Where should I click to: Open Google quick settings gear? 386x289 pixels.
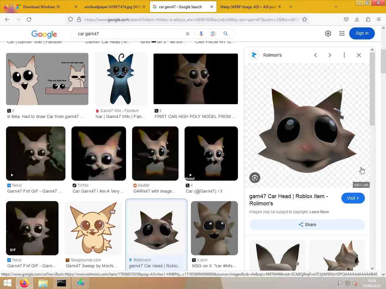coord(328,33)
